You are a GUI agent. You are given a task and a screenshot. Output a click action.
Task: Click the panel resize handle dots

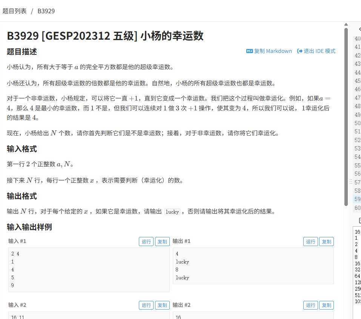(350, 182)
